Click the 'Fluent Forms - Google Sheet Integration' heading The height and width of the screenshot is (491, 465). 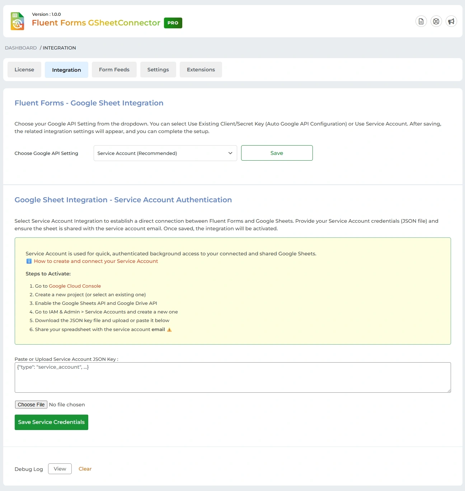[x=89, y=103]
